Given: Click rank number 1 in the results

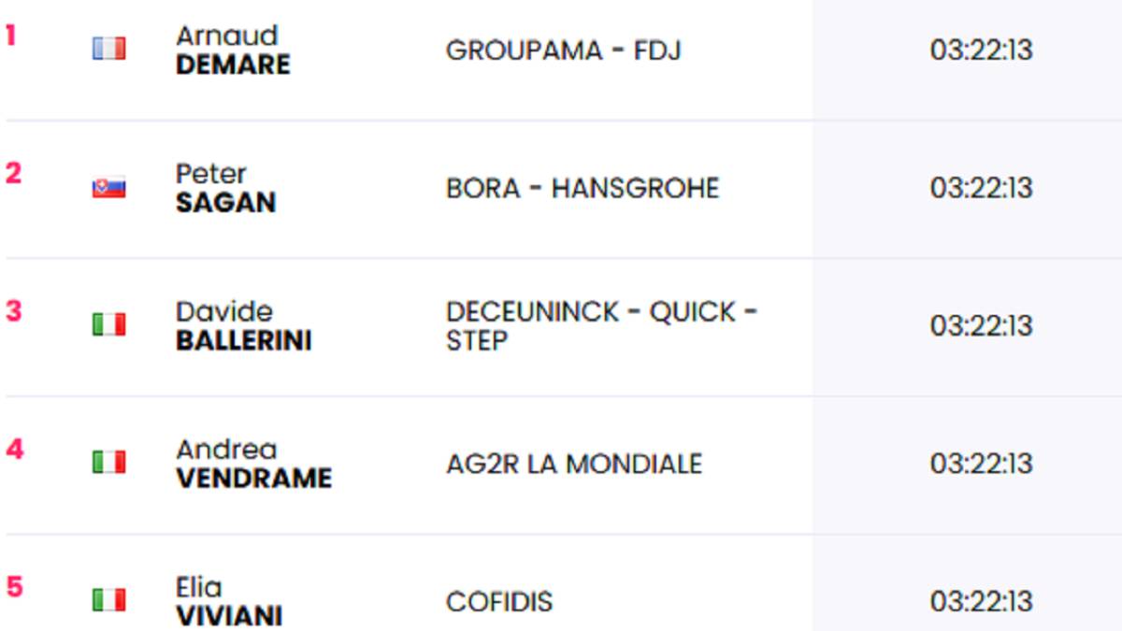Looking at the screenshot, I should click(x=11, y=36).
